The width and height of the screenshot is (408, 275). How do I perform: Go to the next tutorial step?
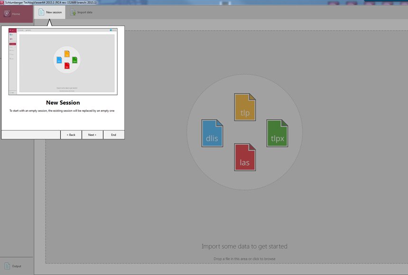click(93, 135)
